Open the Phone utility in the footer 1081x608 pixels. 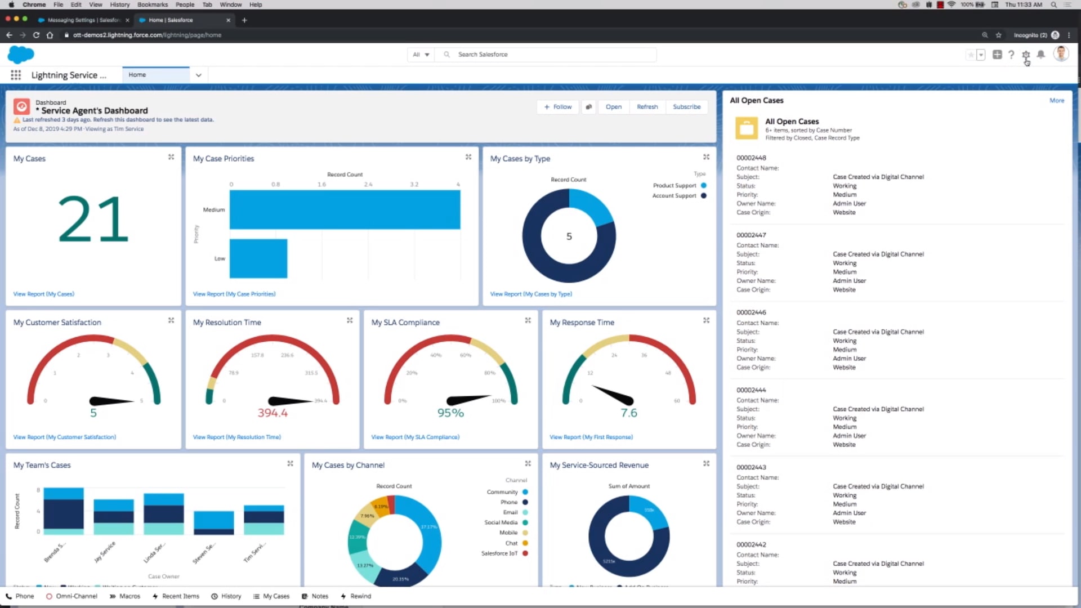[20, 596]
